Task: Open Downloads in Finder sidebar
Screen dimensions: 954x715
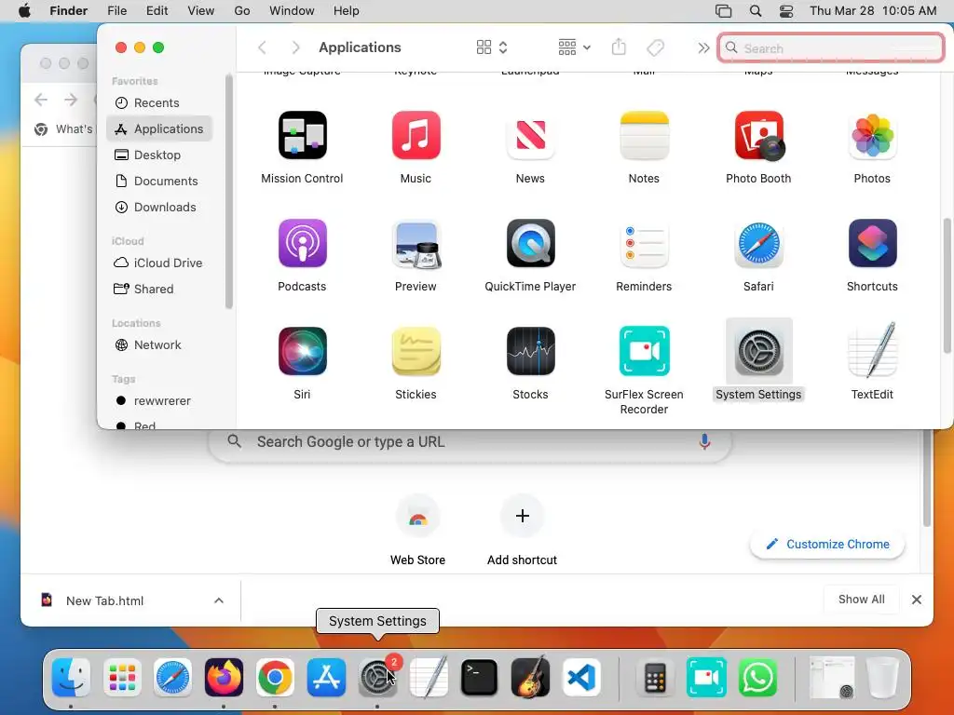Action: click(x=159, y=208)
